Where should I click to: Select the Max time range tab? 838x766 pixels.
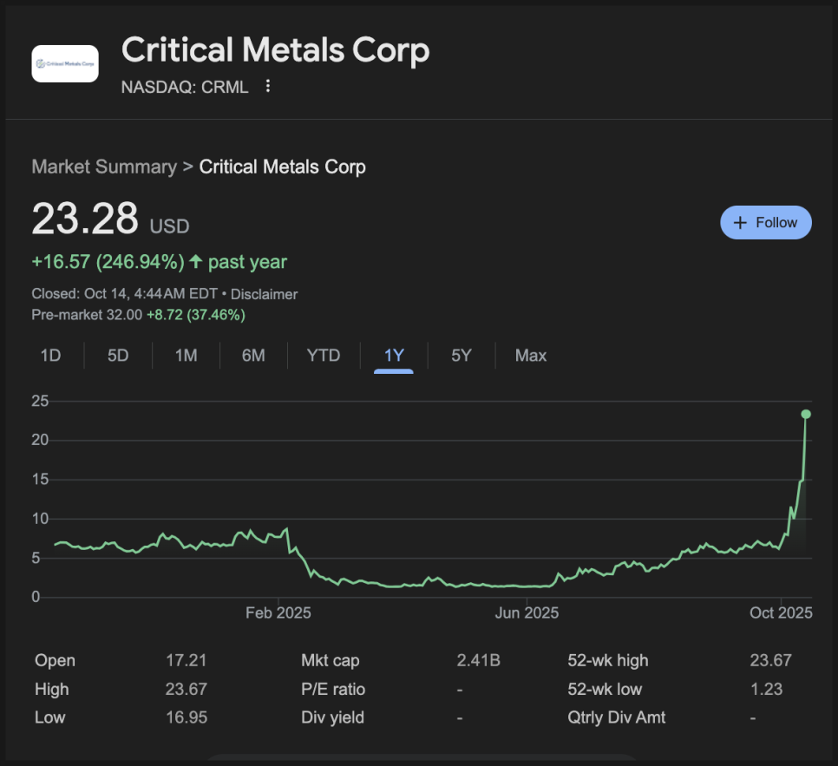tap(531, 356)
